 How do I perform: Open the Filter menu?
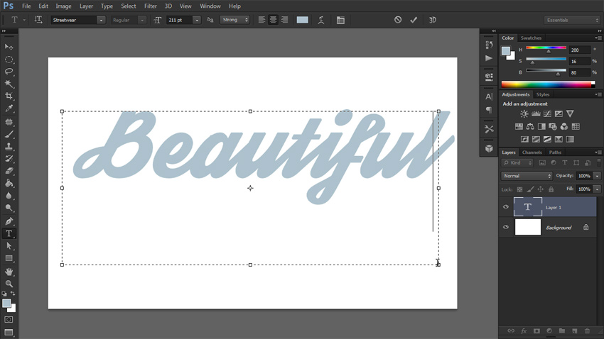(x=150, y=6)
